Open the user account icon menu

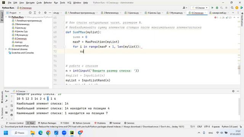pyautogui.click(x=185, y=8)
